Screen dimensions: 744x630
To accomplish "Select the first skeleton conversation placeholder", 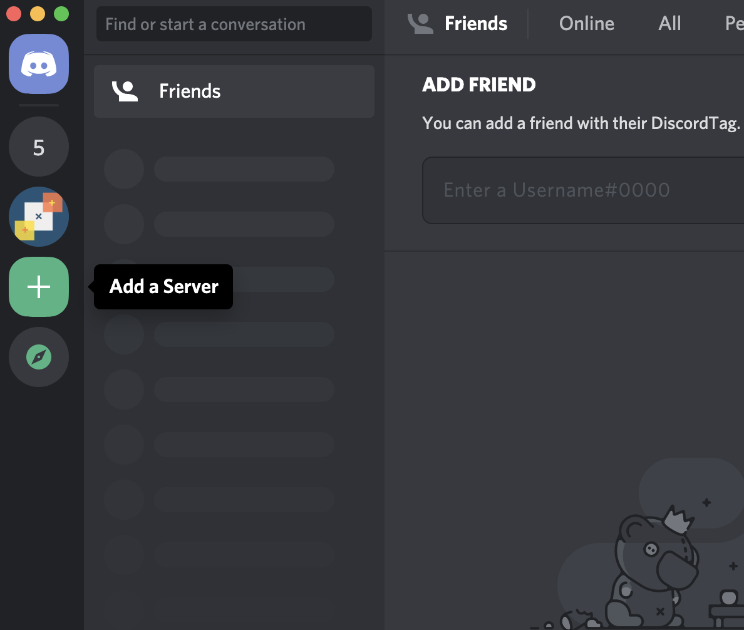I will point(219,168).
